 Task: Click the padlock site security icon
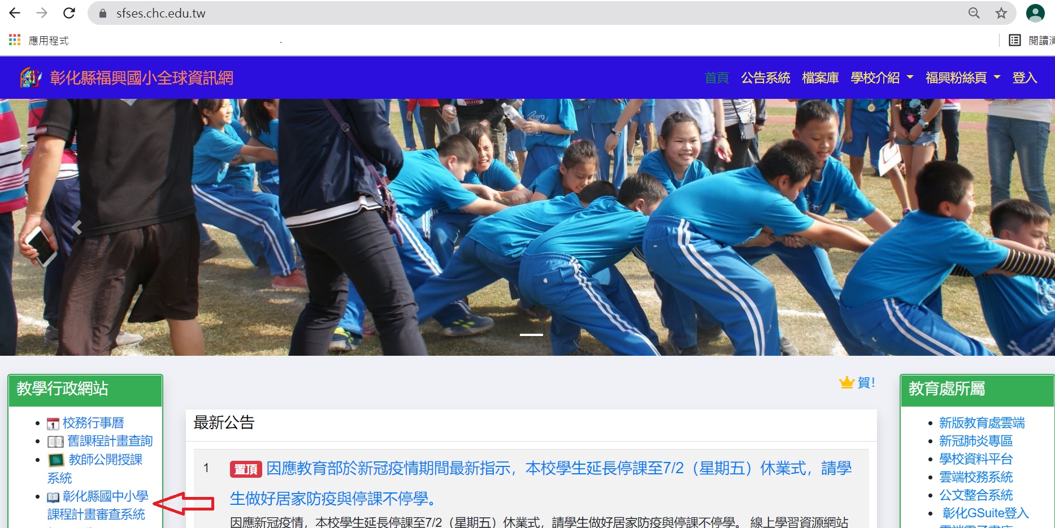click(103, 14)
